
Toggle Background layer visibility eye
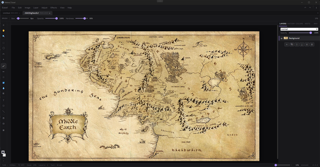pyautogui.click(x=282, y=38)
